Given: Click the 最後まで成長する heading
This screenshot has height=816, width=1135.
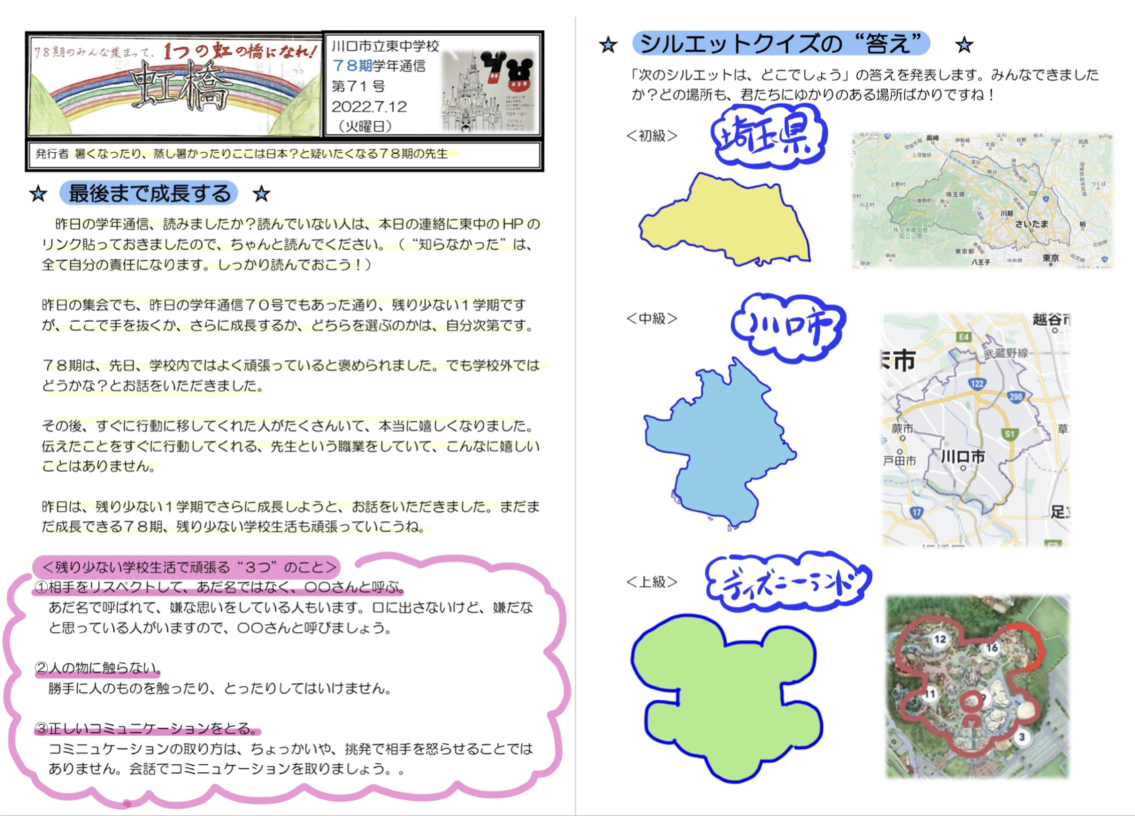Looking at the screenshot, I should [x=149, y=194].
